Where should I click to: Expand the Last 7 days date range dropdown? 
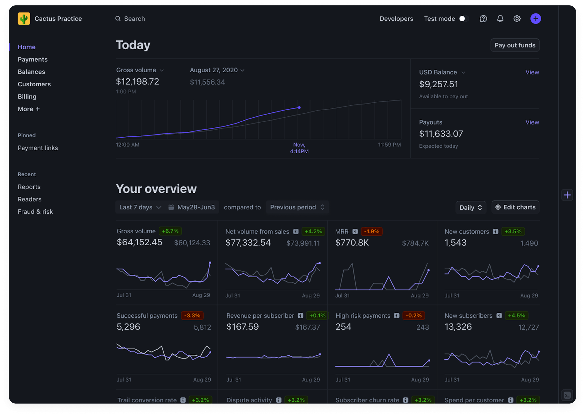click(x=139, y=207)
